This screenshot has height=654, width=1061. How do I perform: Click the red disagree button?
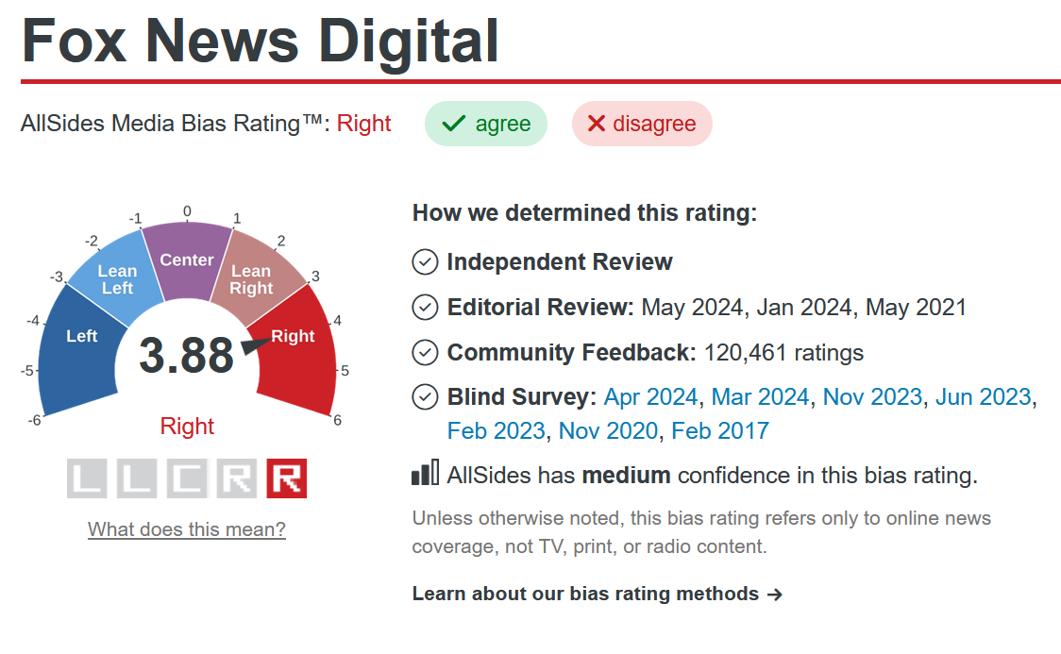642,124
